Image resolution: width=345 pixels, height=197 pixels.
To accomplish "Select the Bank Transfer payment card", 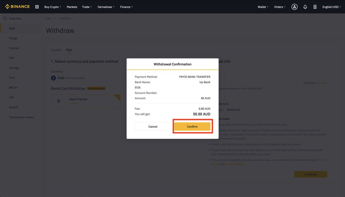I will (x=86, y=101).
